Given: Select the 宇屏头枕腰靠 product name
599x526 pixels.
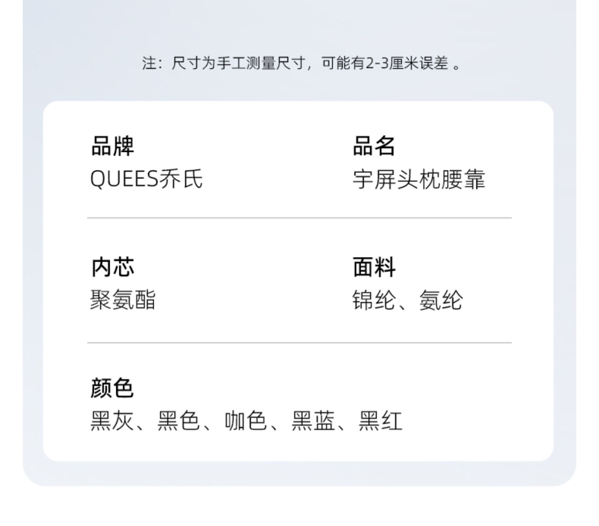Looking at the screenshot, I should pyautogui.click(x=419, y=179).
